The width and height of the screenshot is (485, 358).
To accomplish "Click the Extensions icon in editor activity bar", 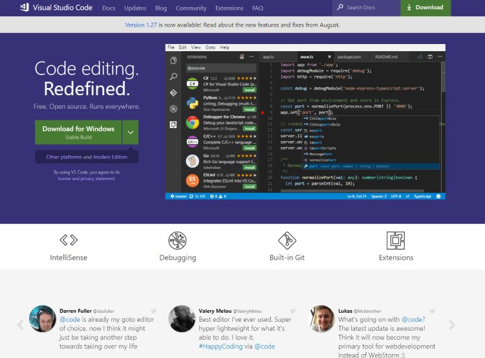I will (x=173, y=125).
